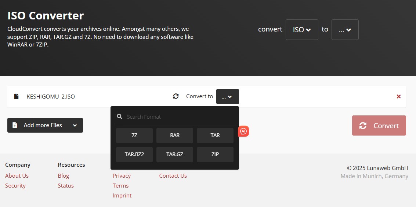Image resolution: width=416 pixels, height=207 pixels.
Task: Open the ISO source format dropdown
Action: tap(302, 30)
